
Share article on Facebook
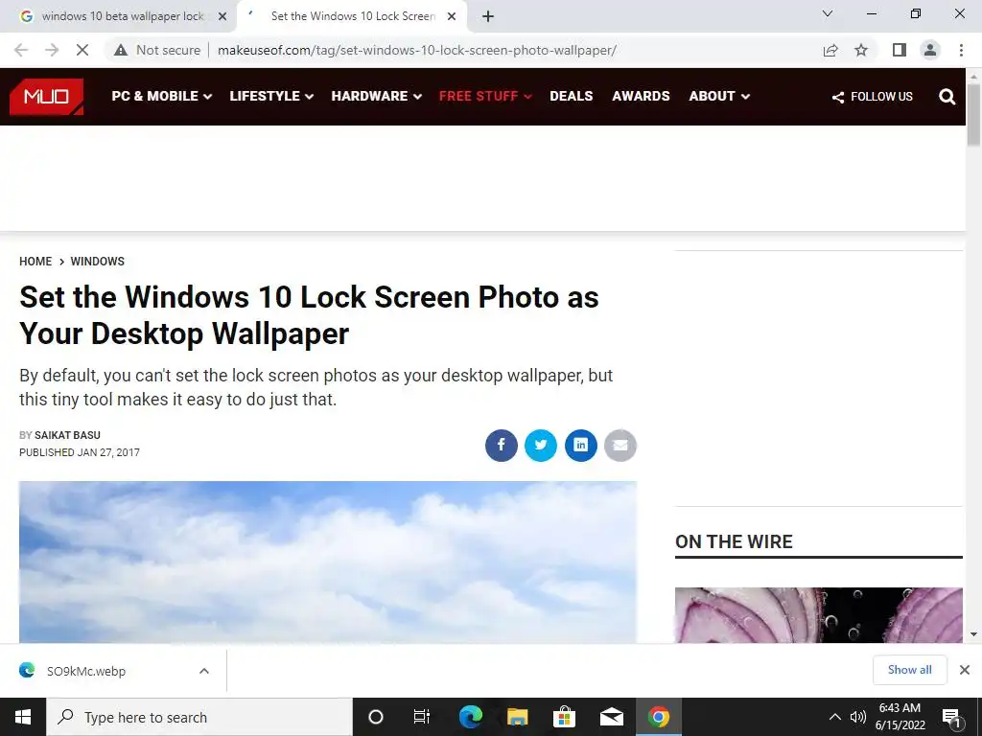pyautogui.click(x=501, y=445)
